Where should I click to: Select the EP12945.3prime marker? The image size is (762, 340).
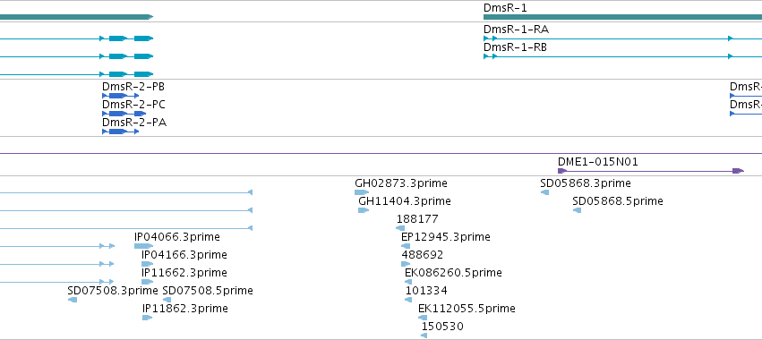[x=406, y=246]
